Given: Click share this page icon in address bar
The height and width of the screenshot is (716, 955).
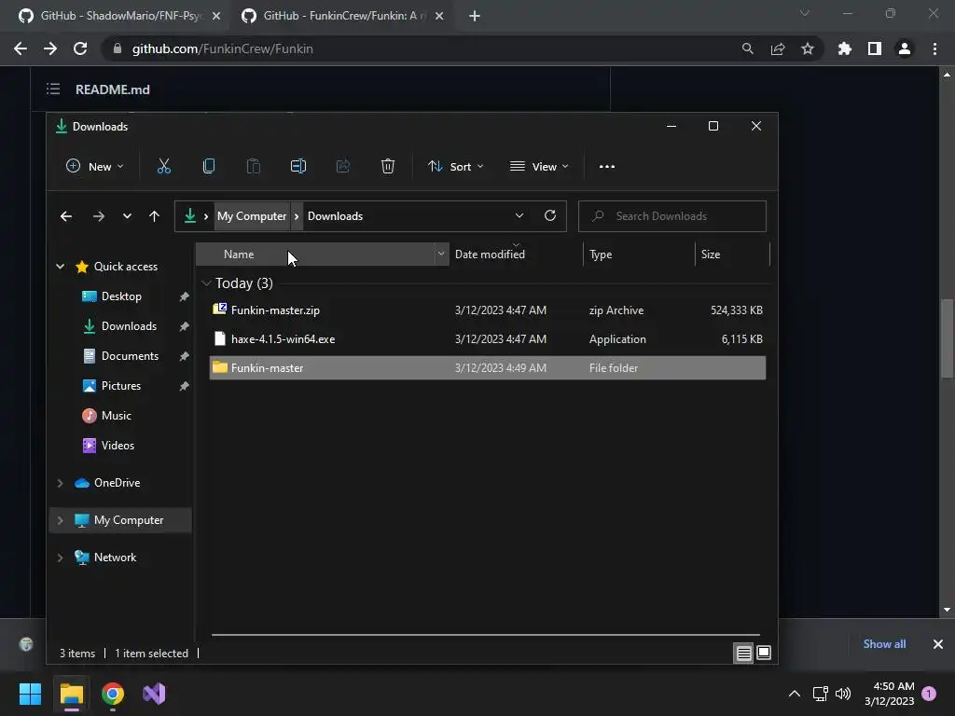Looking at the screenshot, I should tap(778, 48).
